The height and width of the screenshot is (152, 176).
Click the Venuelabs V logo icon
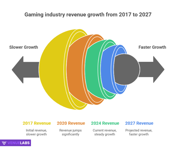[x=4, y=143]
